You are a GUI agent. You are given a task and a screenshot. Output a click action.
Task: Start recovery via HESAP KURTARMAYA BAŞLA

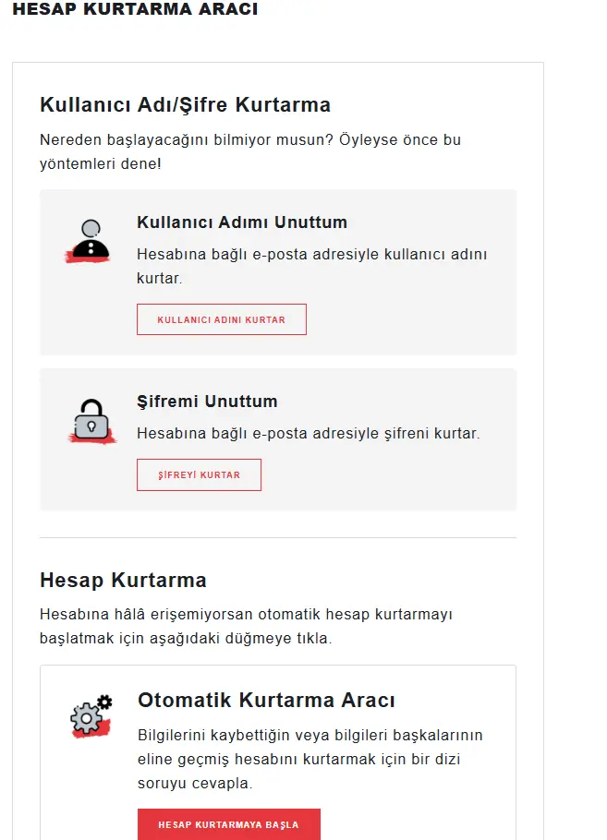(x=229, y=825)
